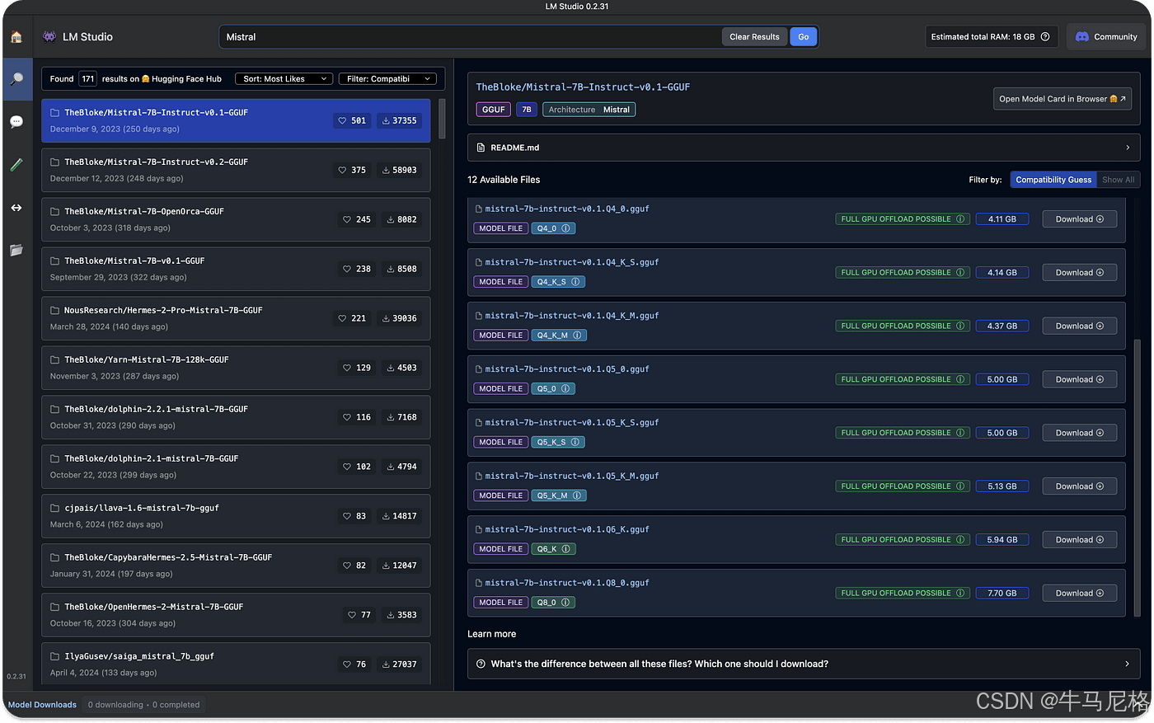
Task: Click the 5.94 GB size badge
Action: pyautogui.click(x=1002, y=539)
